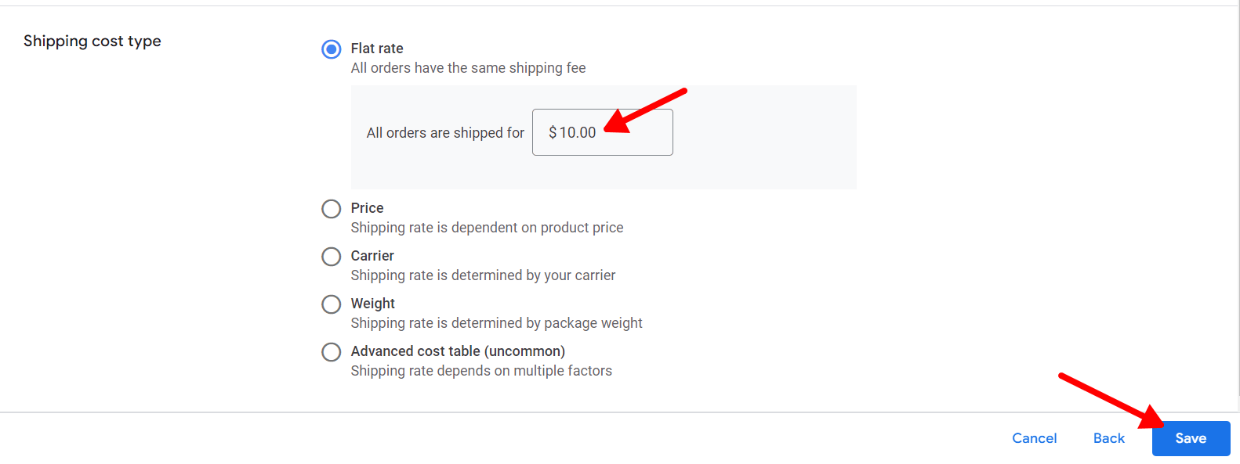Click the Price option label
1240x464 pixels.
coord(367,208)
